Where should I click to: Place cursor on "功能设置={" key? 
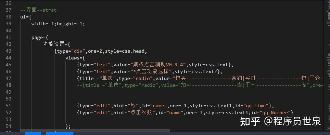pos(56,44)
